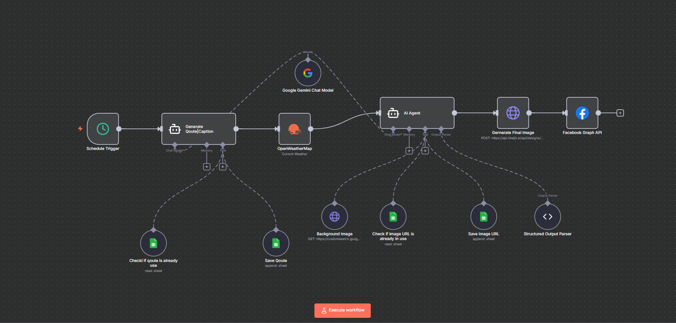Click the Structured Output Parser node
The width and height of the screenshot is (676, 323).
[547, 217]
